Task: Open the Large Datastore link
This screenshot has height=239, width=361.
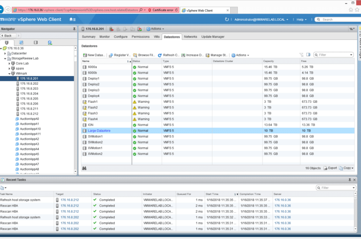Action: point(99,131)
